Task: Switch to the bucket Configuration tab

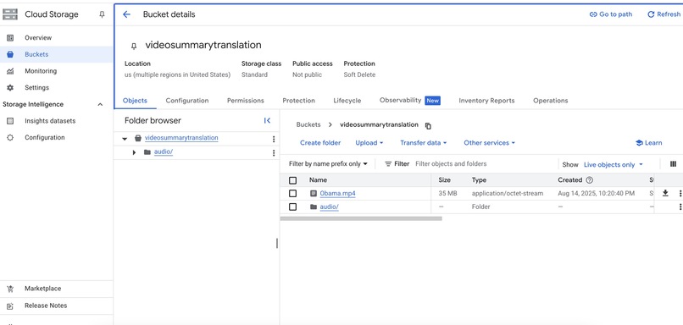Action: [187, 101]
